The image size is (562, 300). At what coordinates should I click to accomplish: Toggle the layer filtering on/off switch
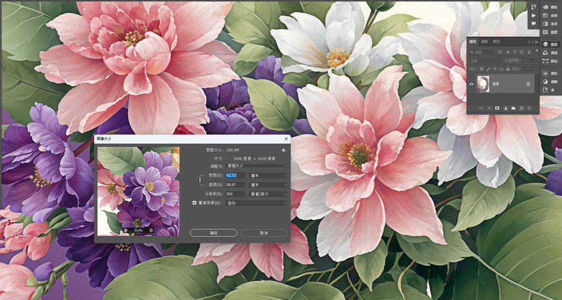pyautogui.click(x=537, y=51)
